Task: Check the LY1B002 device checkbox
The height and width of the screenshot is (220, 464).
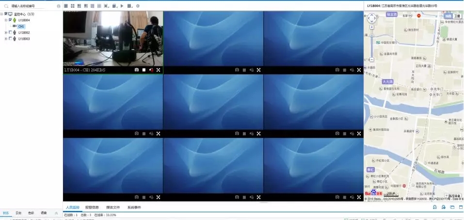Action: coord(10,32)
